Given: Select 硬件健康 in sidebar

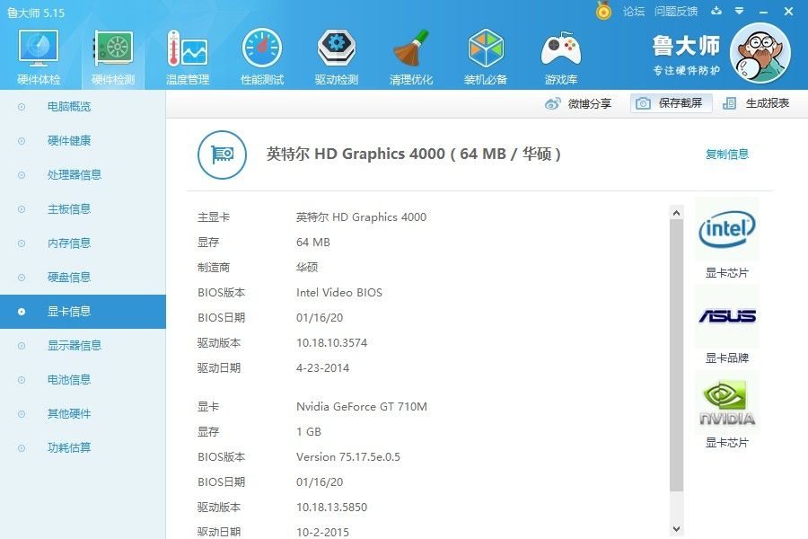Looking at the screenshot, I should [83, 141].
